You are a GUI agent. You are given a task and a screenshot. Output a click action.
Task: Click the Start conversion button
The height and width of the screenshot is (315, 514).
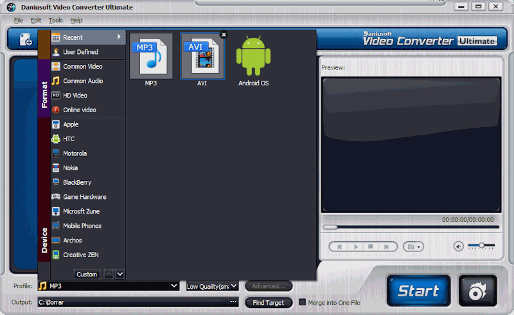[419, 291]
